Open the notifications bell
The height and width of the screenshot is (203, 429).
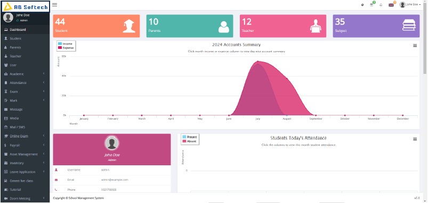point(381,5)
